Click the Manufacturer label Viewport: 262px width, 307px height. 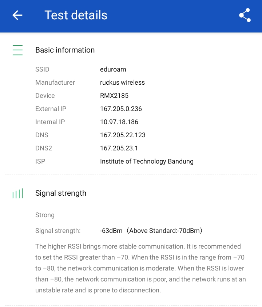55,82
